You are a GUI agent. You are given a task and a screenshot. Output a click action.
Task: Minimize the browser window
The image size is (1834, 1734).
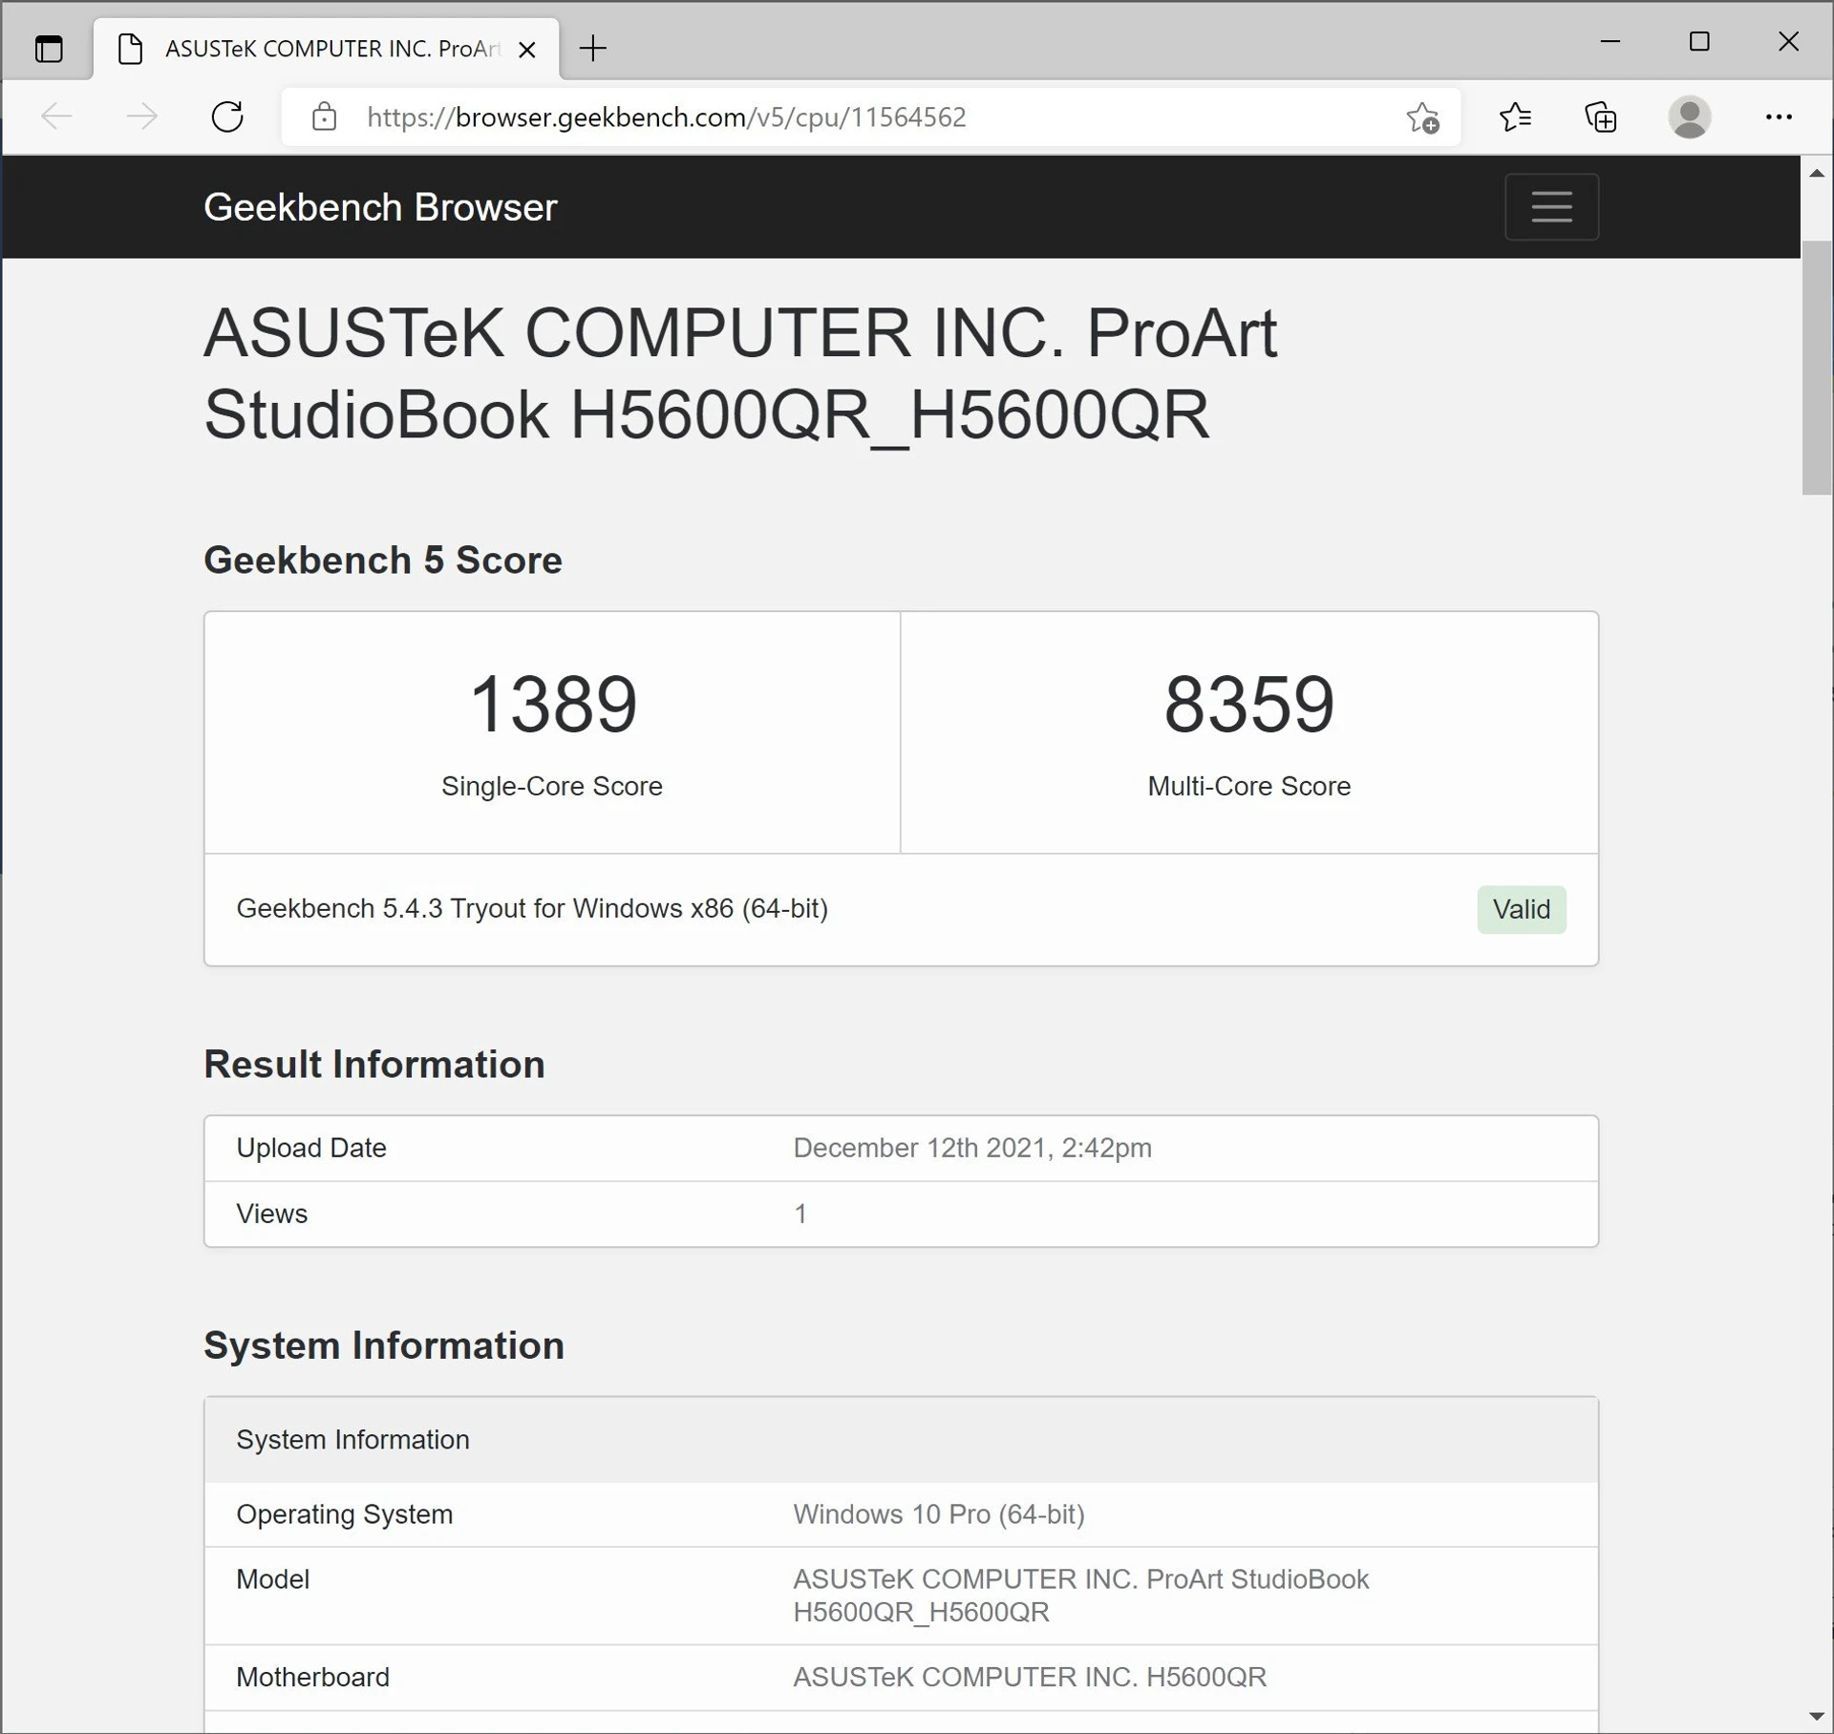pos(1610,41)
